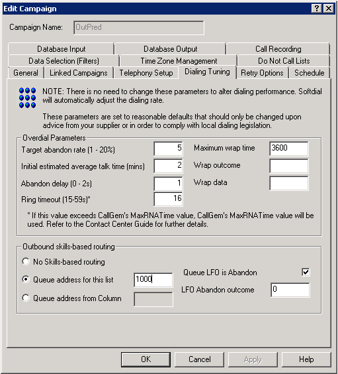Click the Wrap outcome text field
The height and width of the screenshot is (374, 338).
pos(289,166)
